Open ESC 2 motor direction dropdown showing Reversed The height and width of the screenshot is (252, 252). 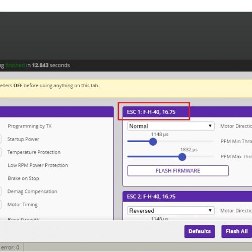pos(171,211)
